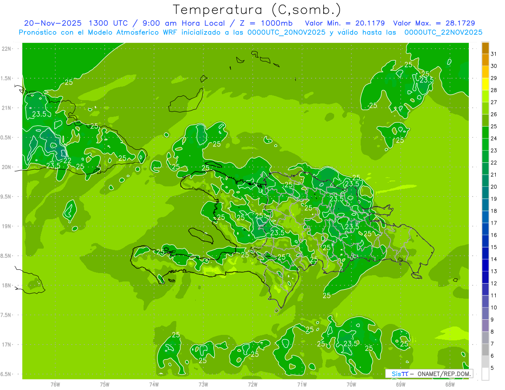Click the 20N latitude label
The width and height of the screenshot is (505, 390).
click(6, 167)
